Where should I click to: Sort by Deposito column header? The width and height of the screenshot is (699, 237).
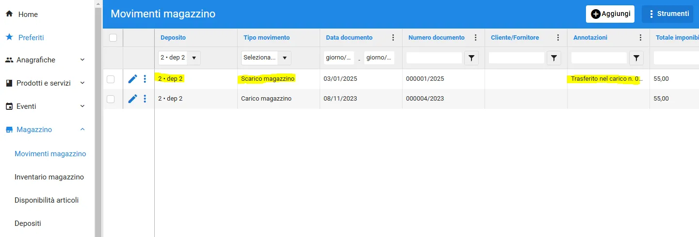tap(173, 38)
